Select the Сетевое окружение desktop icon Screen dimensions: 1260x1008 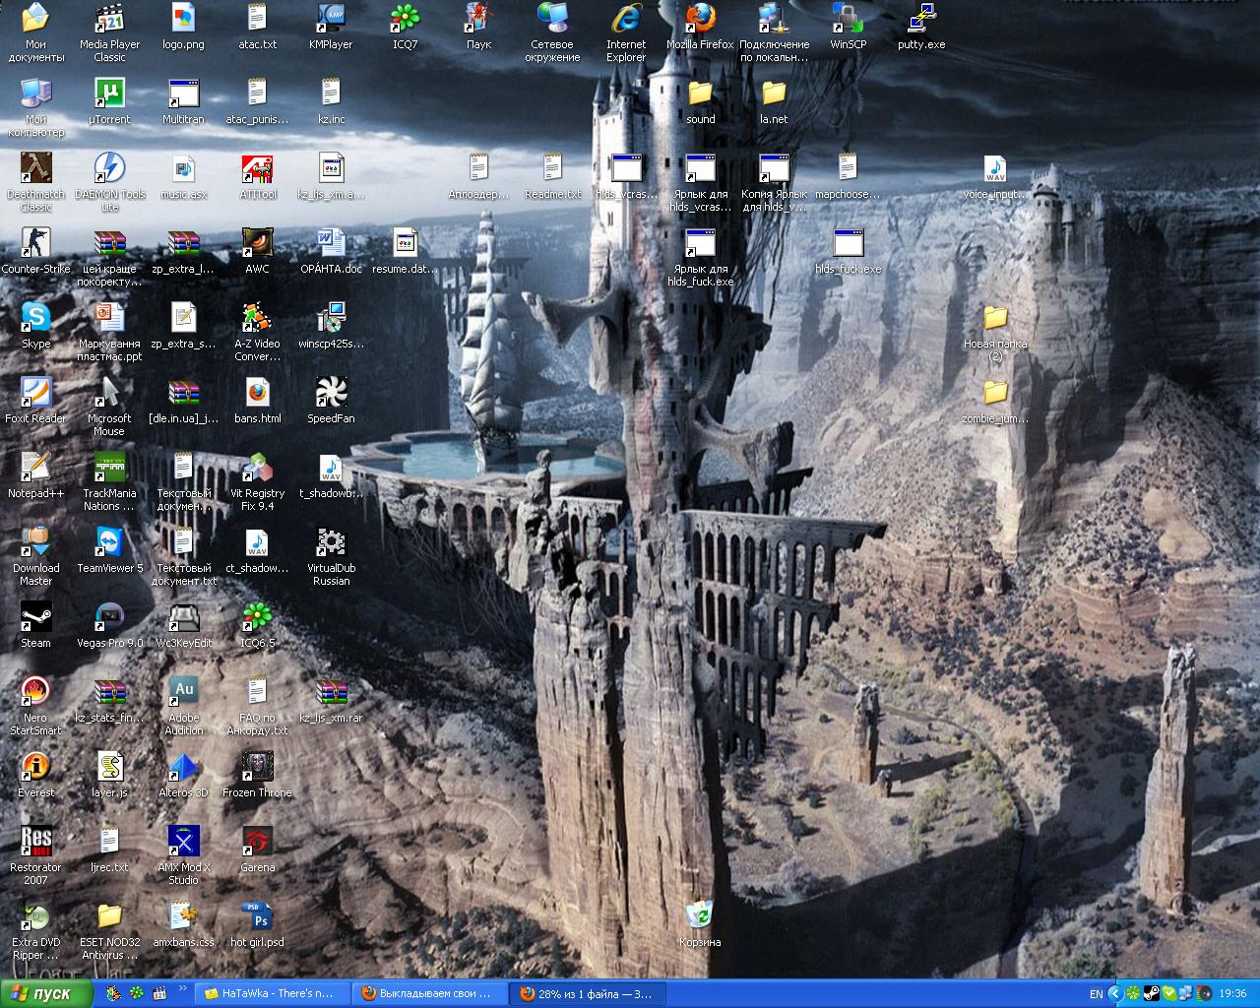coord(552,32)
